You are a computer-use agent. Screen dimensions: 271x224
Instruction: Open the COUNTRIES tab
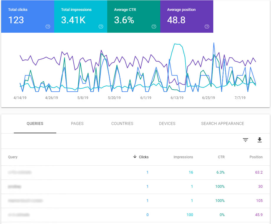122,123
